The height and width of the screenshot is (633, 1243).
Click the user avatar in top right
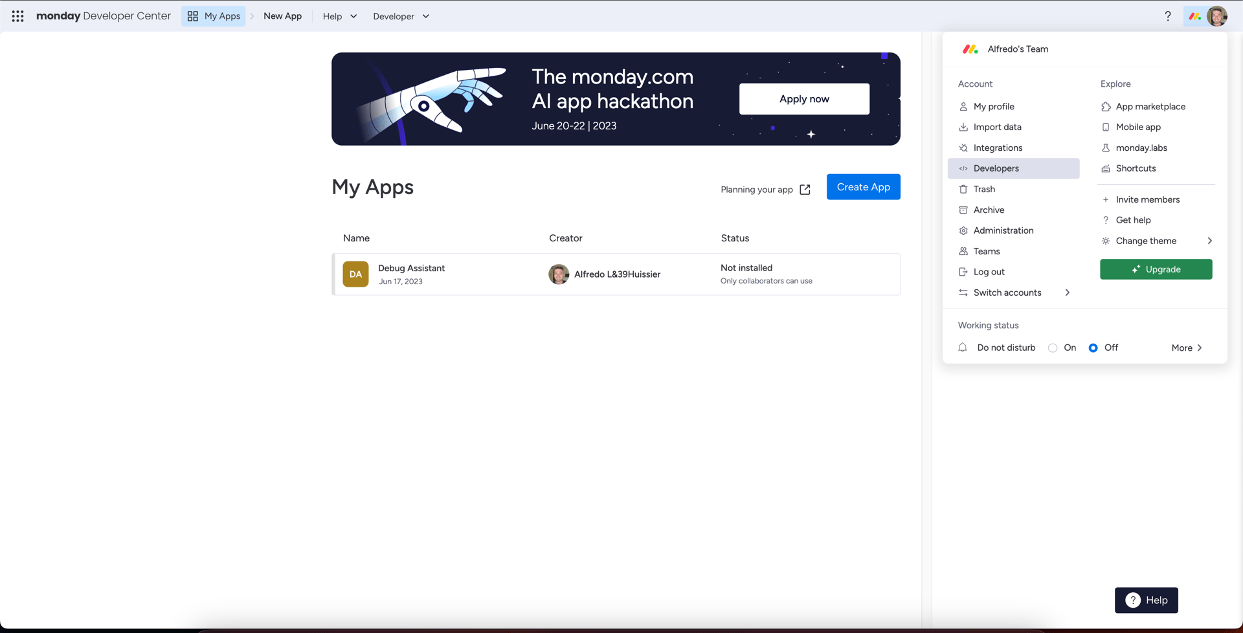(x=1217, y=16)
